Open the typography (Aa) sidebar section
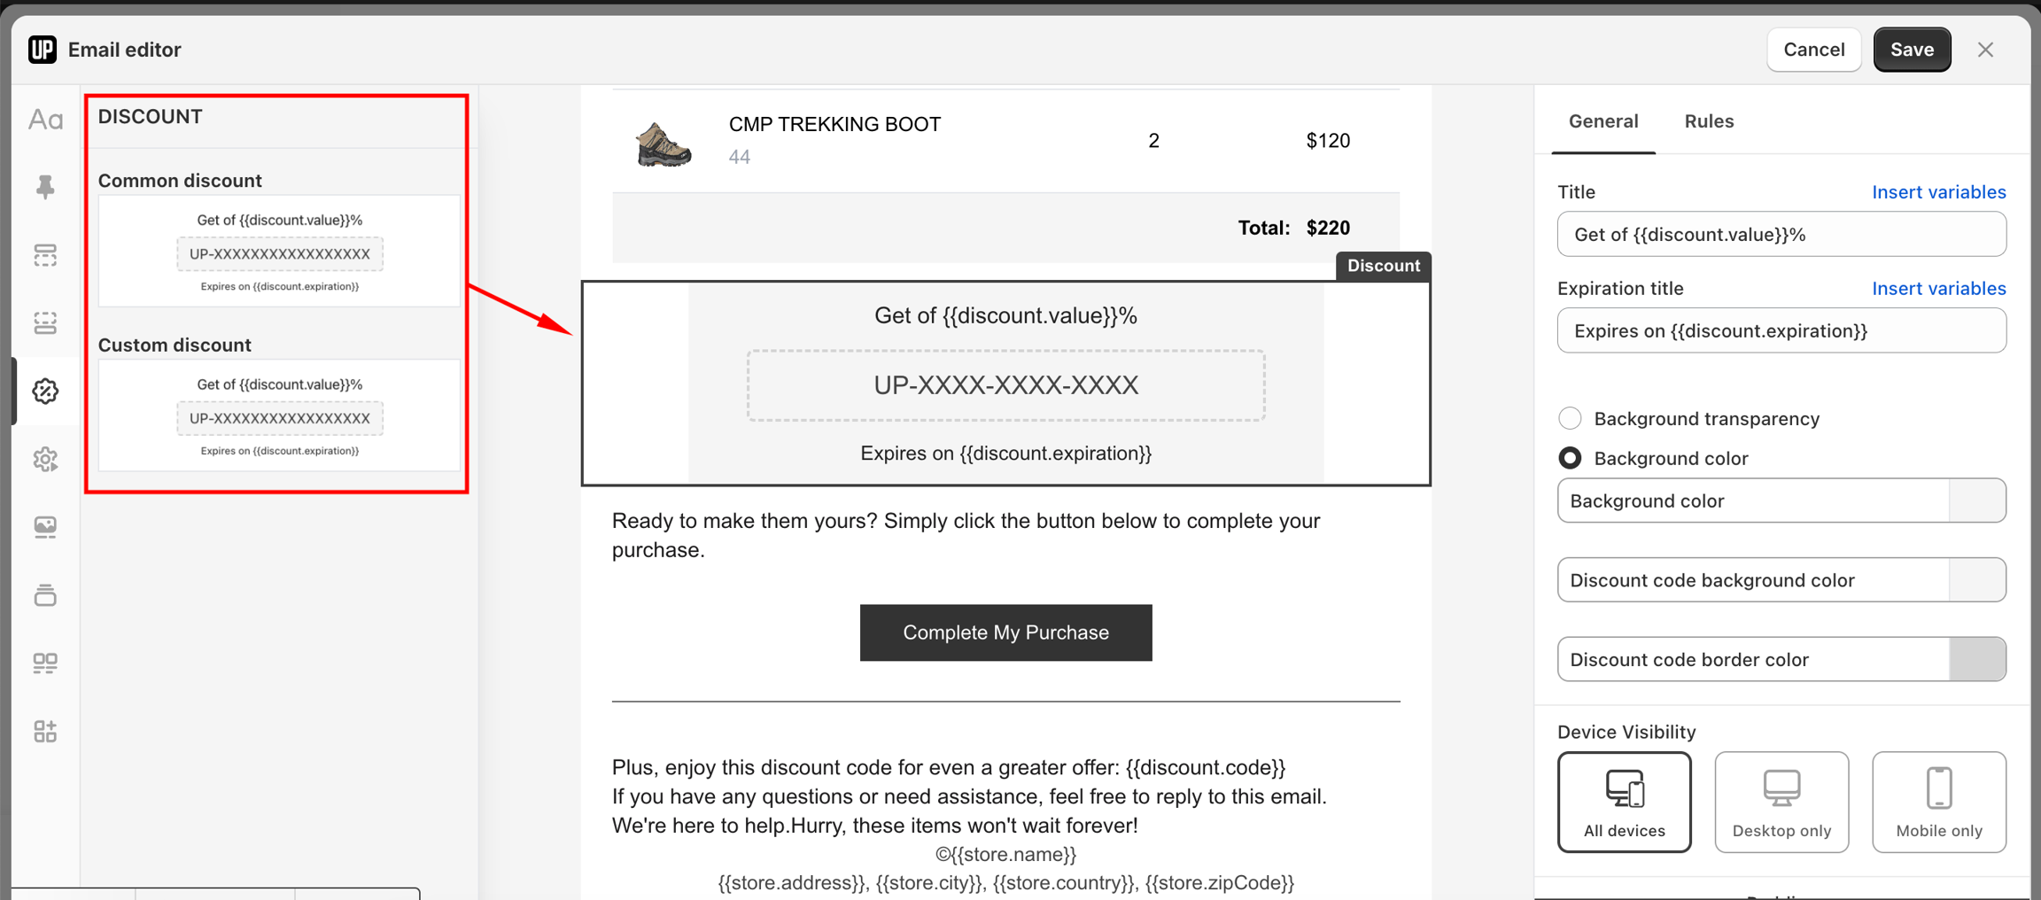Screen dimensions: 2041x900 pos(45,120)
